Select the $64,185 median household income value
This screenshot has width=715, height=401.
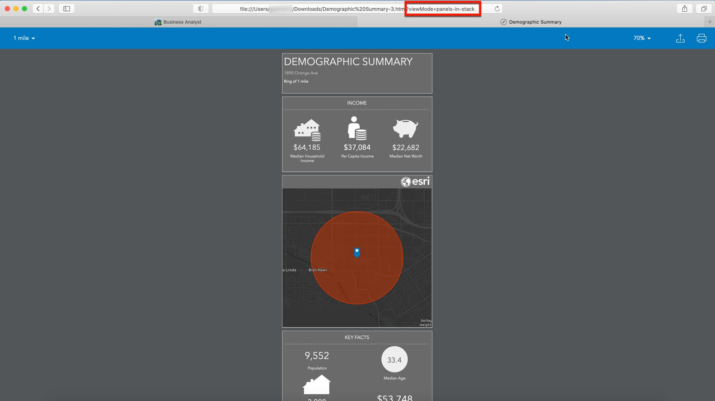click(x=307, y=148)
